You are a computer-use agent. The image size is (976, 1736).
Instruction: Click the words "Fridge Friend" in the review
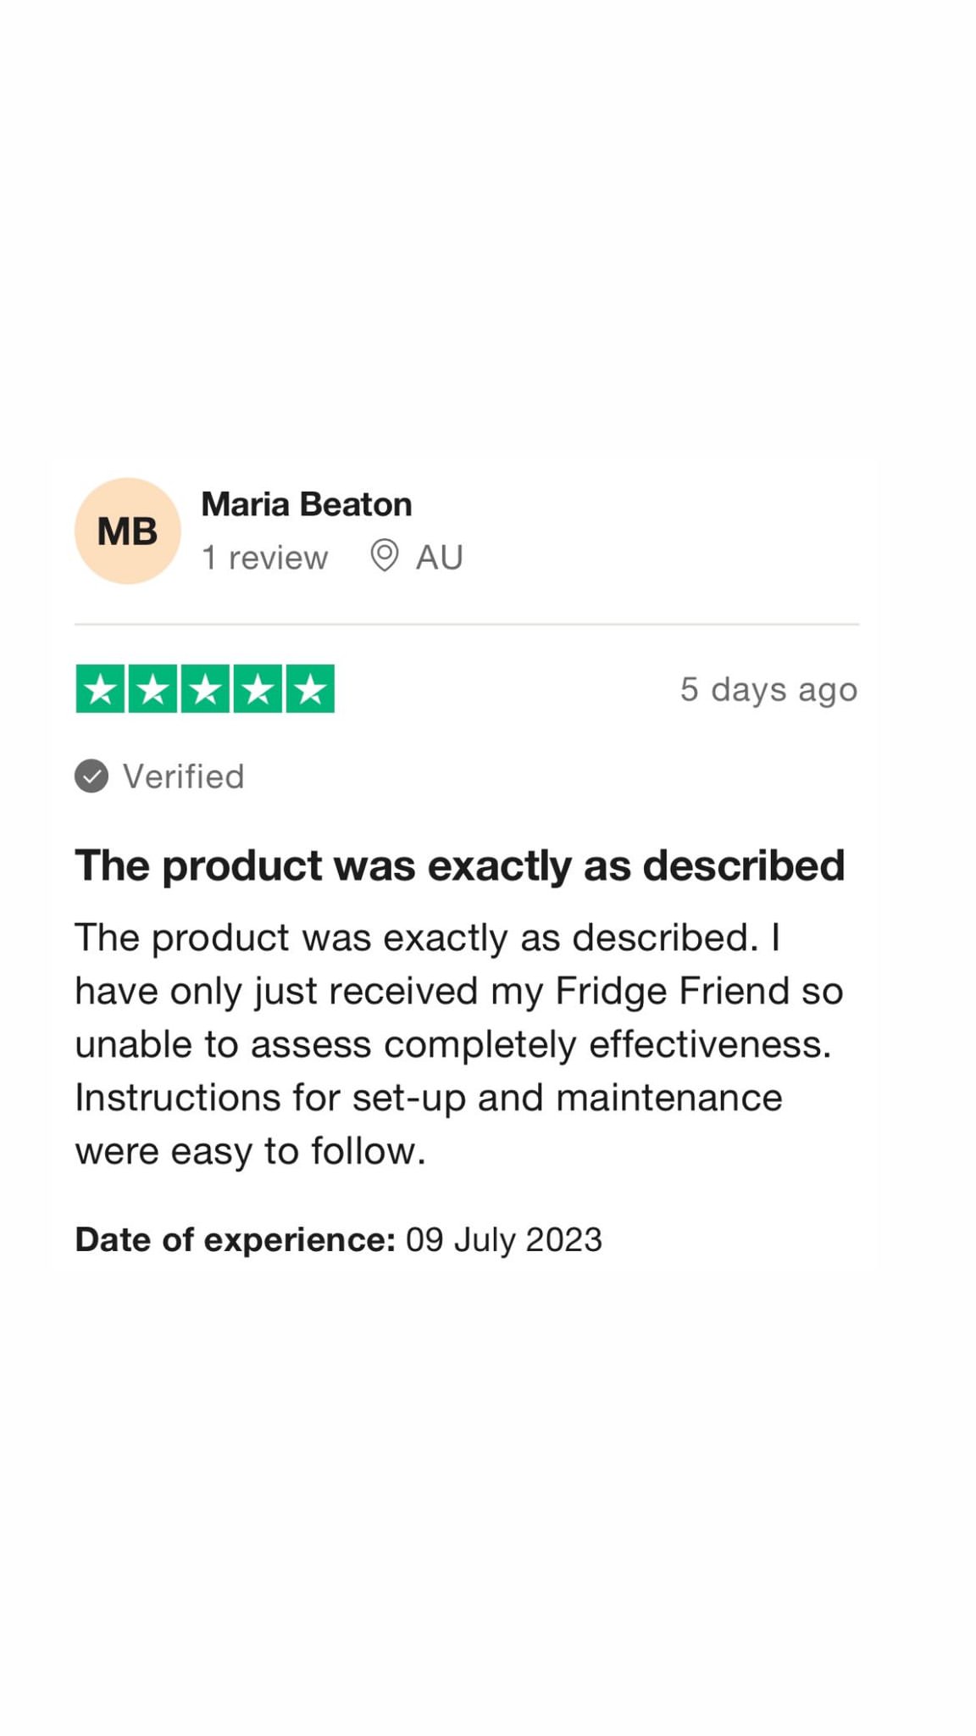click(673, 991)
